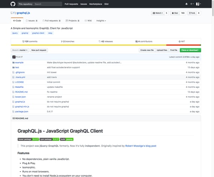Expand the Insights dropdown tab
214x177 pixels.
[x=101, y=21]
